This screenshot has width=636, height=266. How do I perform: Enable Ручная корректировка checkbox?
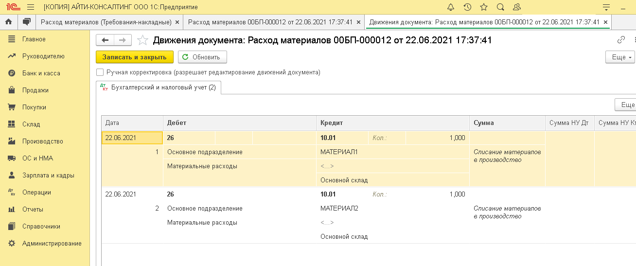(x=100, y=72)
